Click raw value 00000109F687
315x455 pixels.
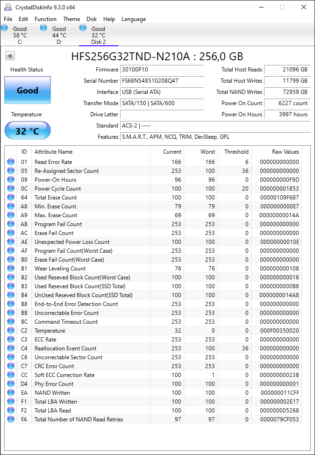pos(279,197)
